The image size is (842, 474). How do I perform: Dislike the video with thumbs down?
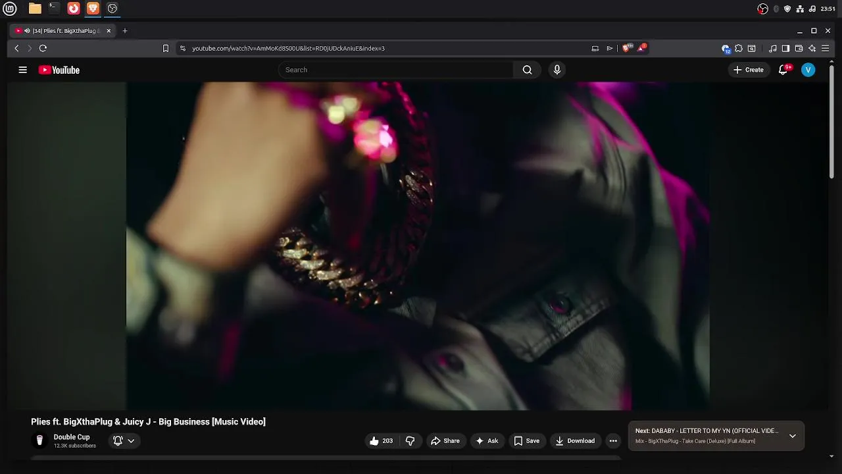[x=410, y=441]
